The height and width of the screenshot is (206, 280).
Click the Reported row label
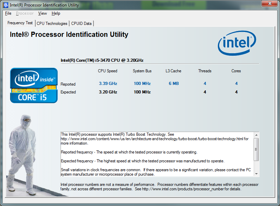[x=68, y=84]
